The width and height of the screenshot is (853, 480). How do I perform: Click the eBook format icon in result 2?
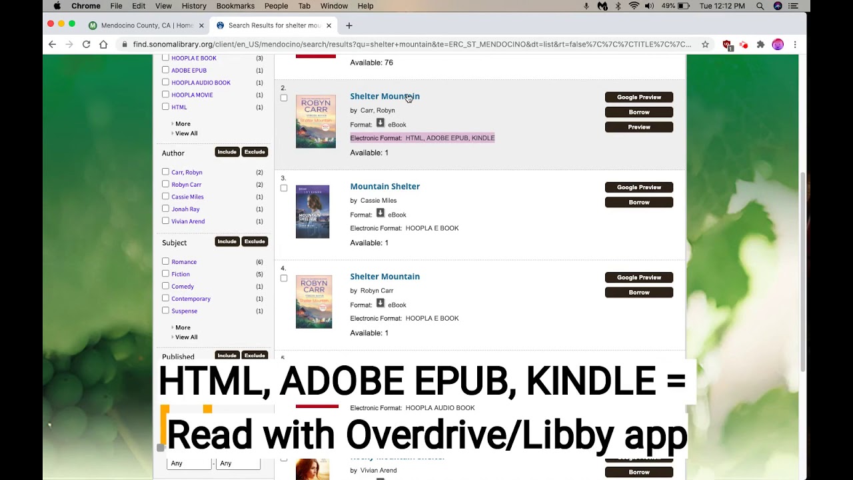pos(381,123)
